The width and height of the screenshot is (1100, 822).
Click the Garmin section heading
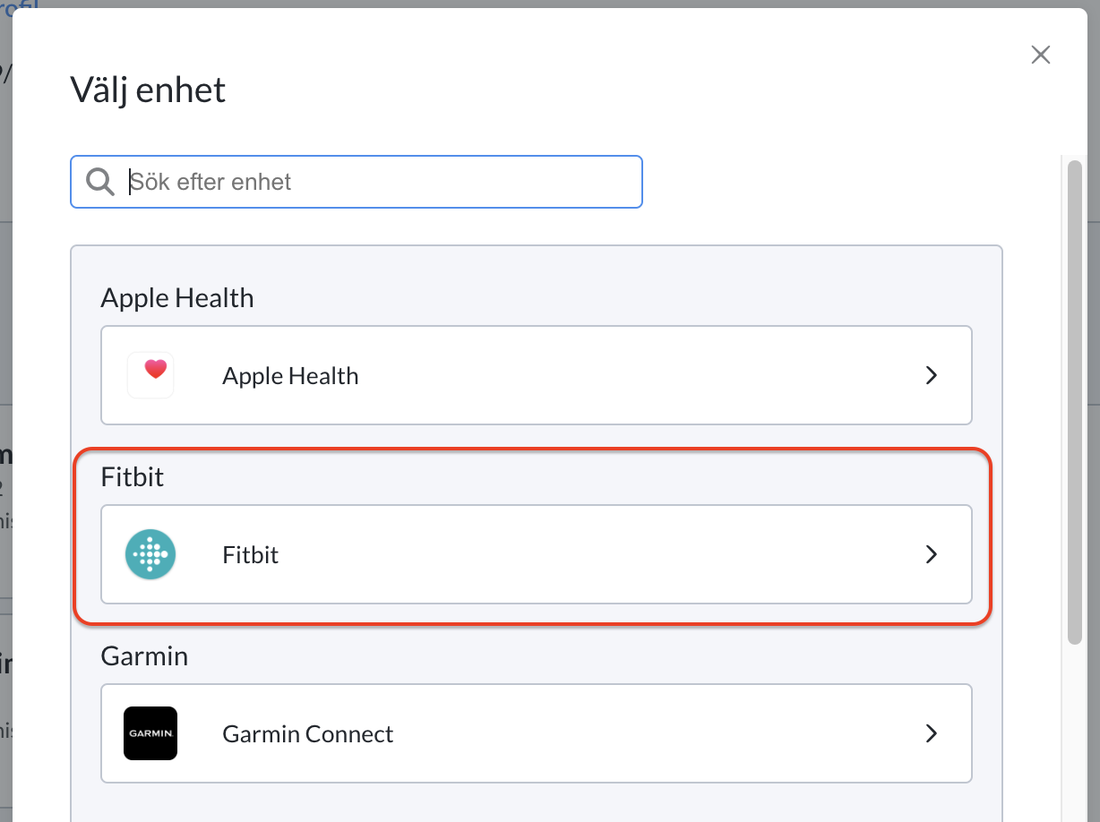pos(144,655)
